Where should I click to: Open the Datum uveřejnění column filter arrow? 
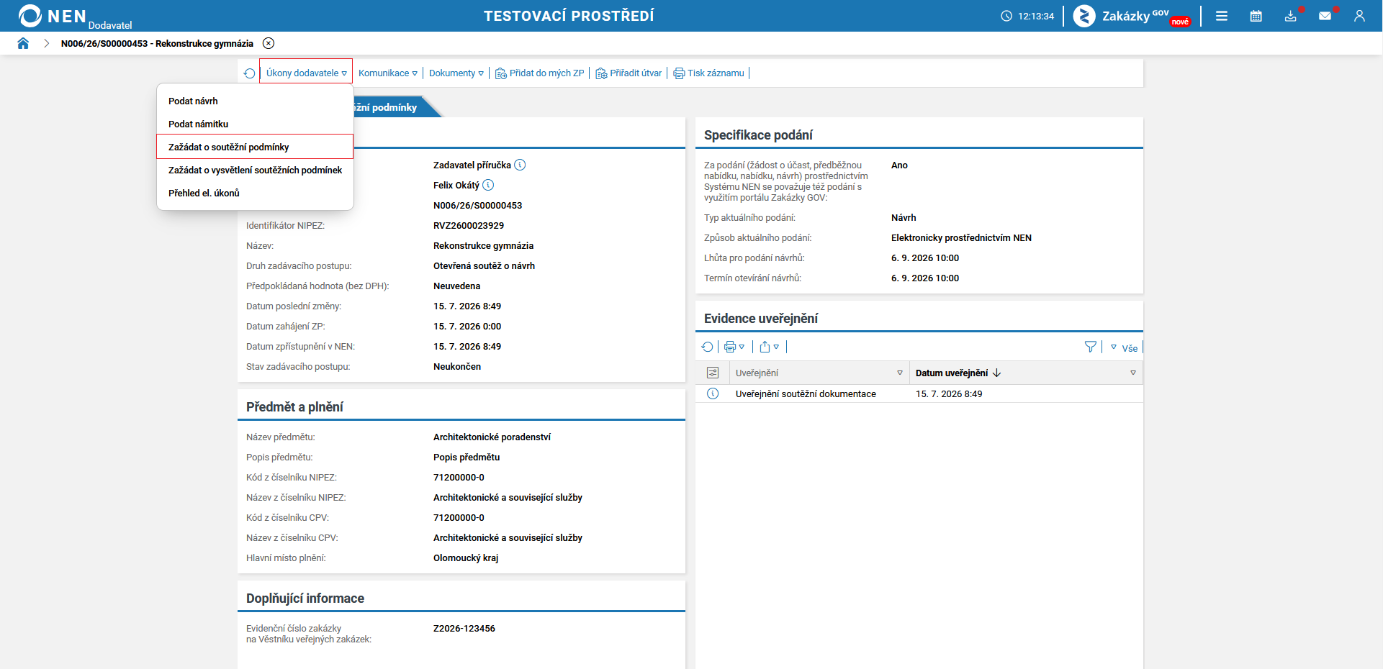(1133, 373)
